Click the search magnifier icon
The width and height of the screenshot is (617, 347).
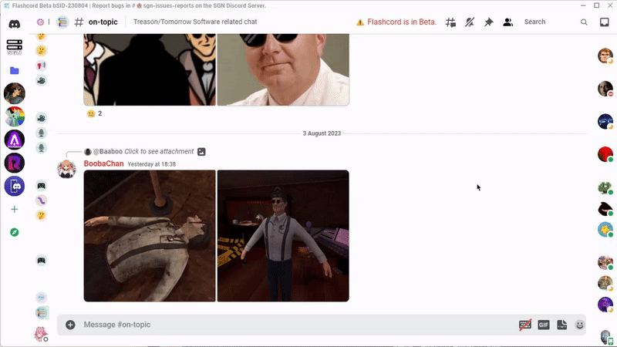pyautogui.click(x=584, y=22)
